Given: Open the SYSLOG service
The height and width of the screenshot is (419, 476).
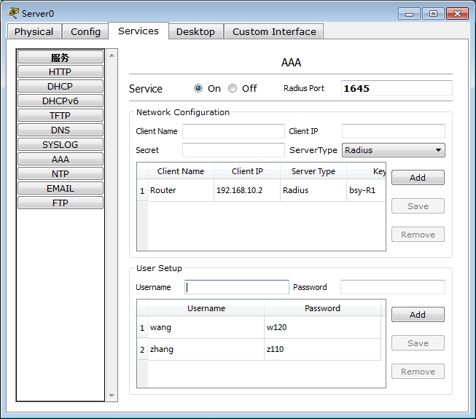Looking at the screenshot, I should point(60,145).
